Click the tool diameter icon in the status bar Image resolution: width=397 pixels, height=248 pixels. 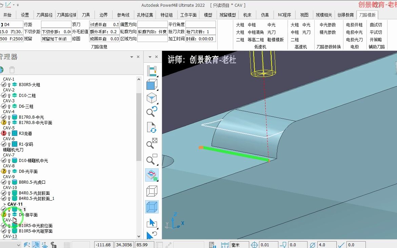pos(313,245)
